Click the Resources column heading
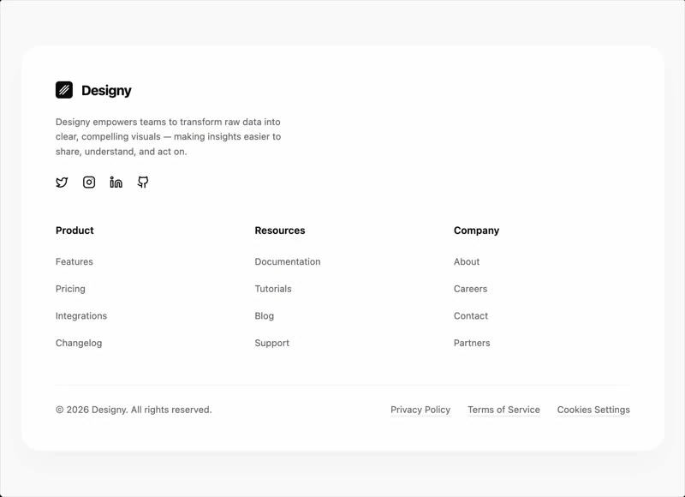The image size is (685, 497). click(x=280, y=231)
